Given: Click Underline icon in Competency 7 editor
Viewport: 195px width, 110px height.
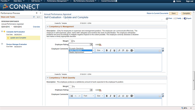Looking at the screenshot, I should pyautogui.click(x=114, y=96).
